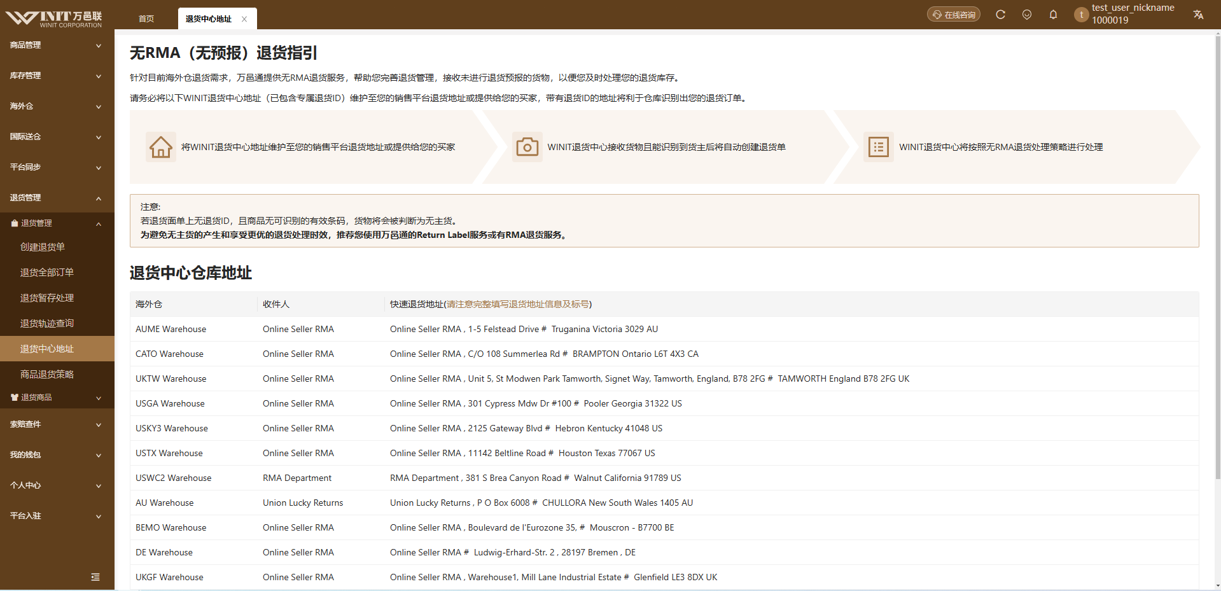Expand the 商品管理 menu
1221x591 pixels.
[57, 45]
